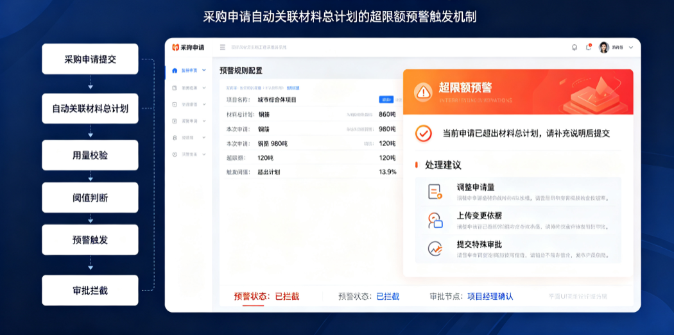Click the 城市综合体项目 project name value
This screenshot has width=674, height=335.
[277, 100]
